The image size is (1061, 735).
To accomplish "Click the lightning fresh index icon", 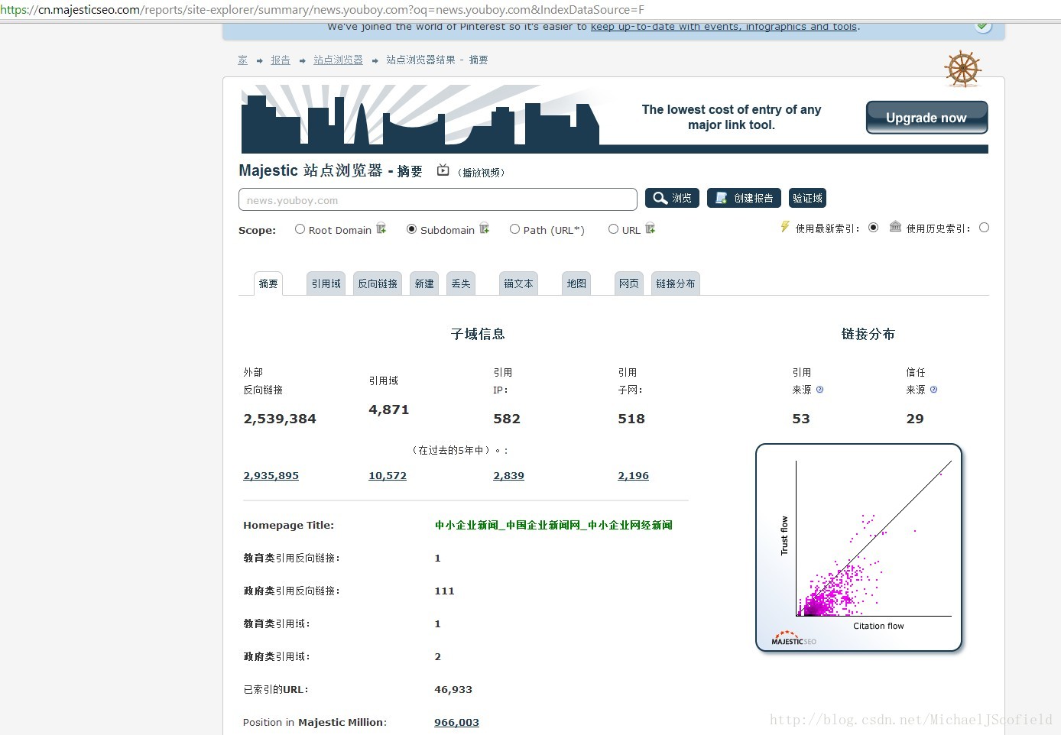I will point(784,227).
